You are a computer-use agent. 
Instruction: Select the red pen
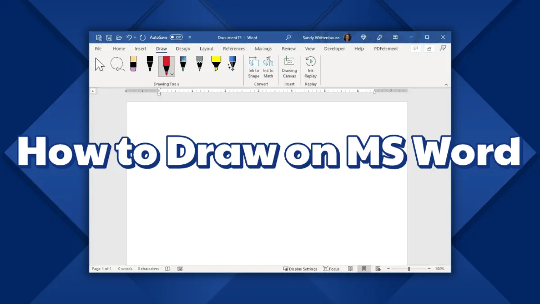point(166,65)
